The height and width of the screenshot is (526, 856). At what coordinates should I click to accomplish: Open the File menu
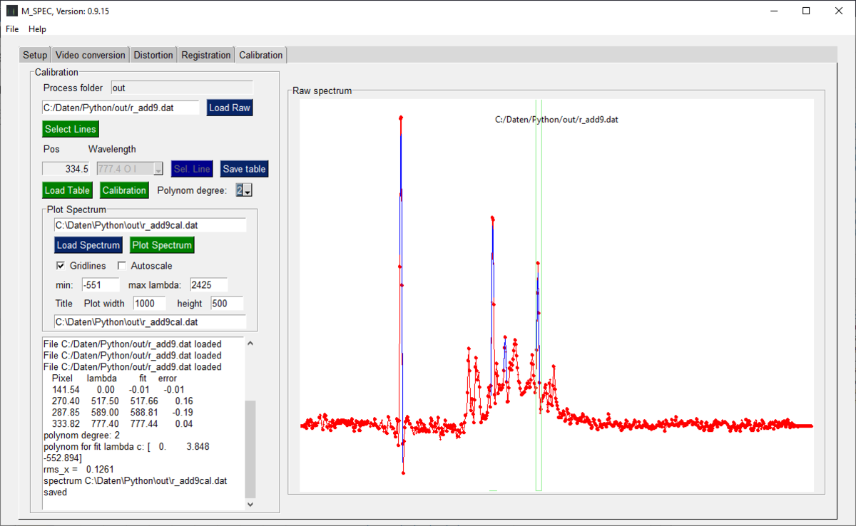pos(11,29)
